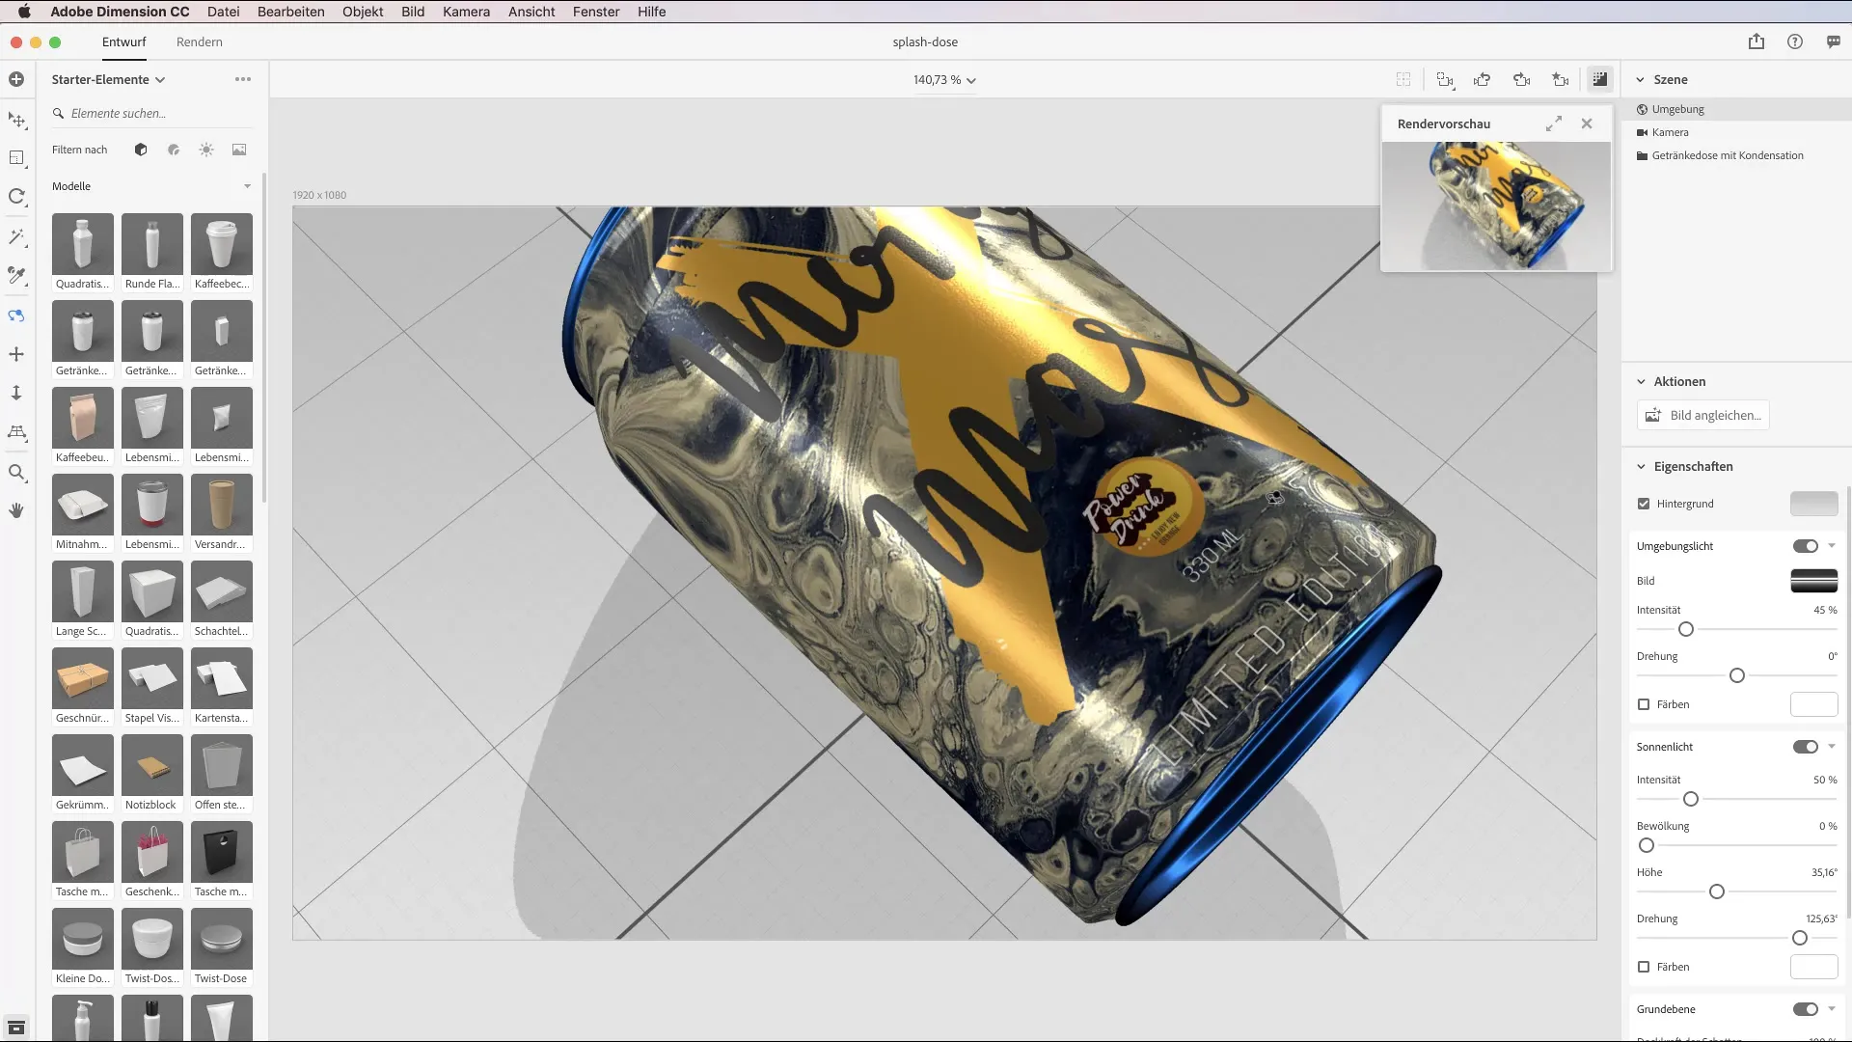This screenshot has width=1852, height=1042.
Task: Expand Rendervorschau to full size
Action: point(1554,123)
